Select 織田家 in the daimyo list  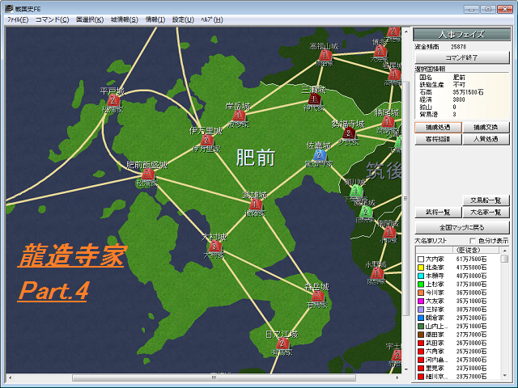click(458, 335)
